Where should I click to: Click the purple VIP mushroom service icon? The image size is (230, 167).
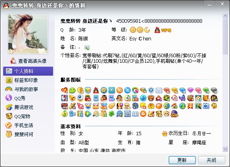175,114
